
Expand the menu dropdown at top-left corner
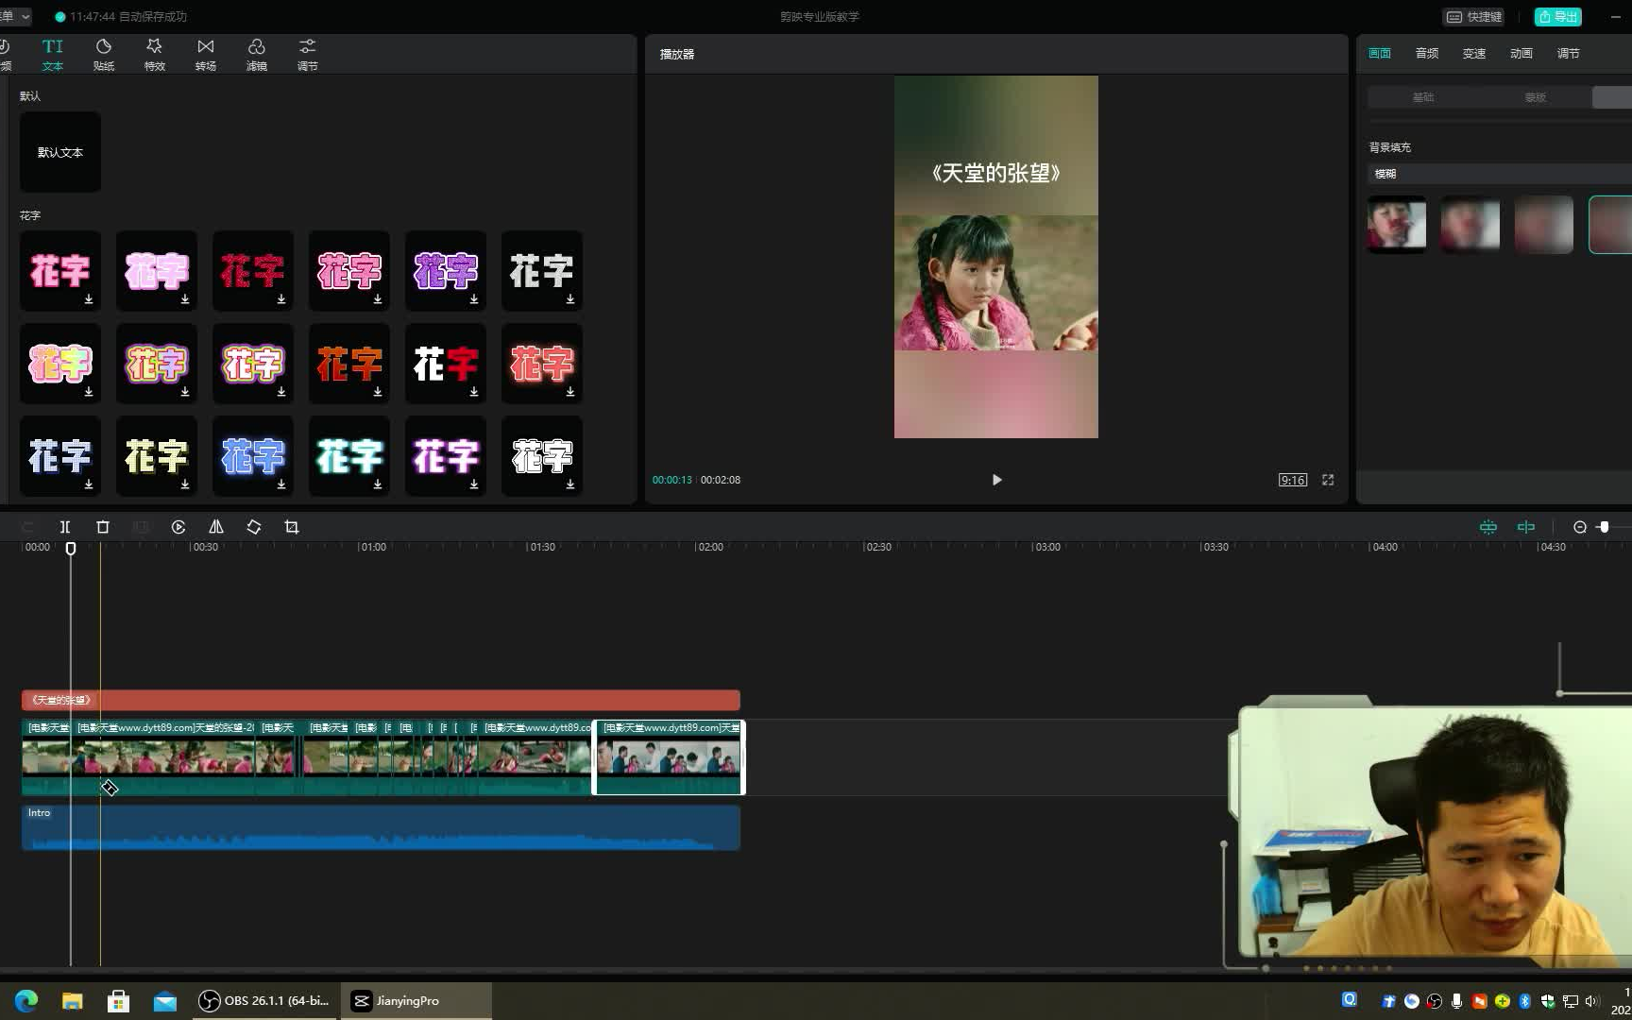point(15,16)
